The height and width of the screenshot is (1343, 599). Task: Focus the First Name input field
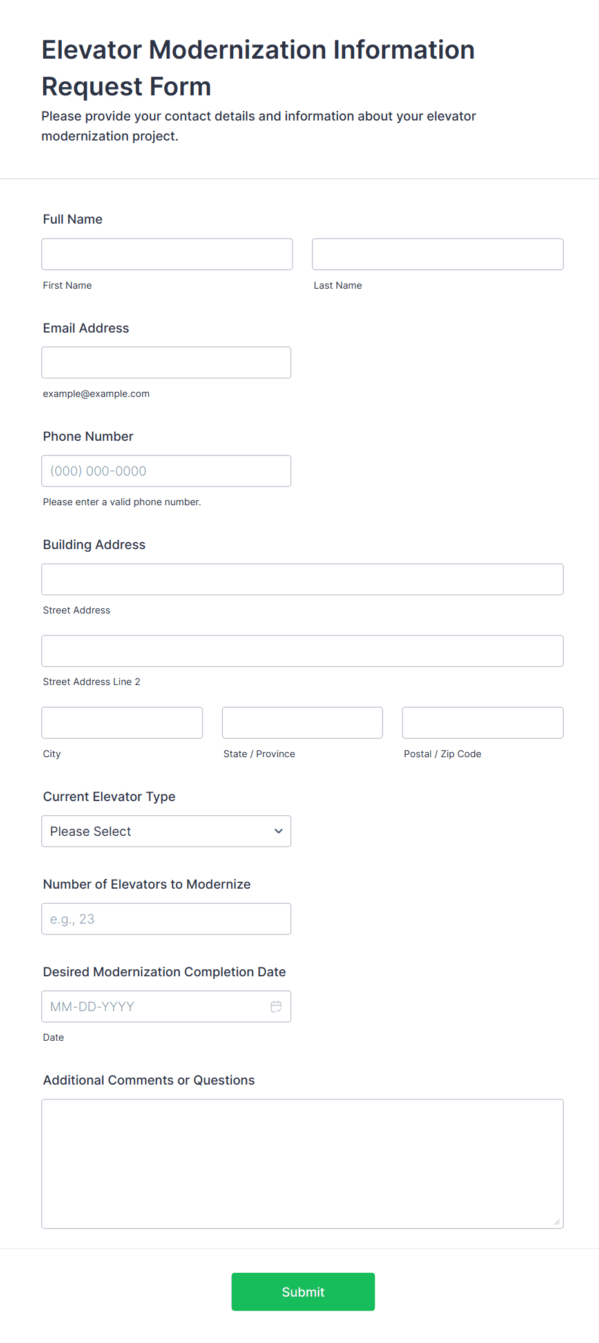coord(167,255)
